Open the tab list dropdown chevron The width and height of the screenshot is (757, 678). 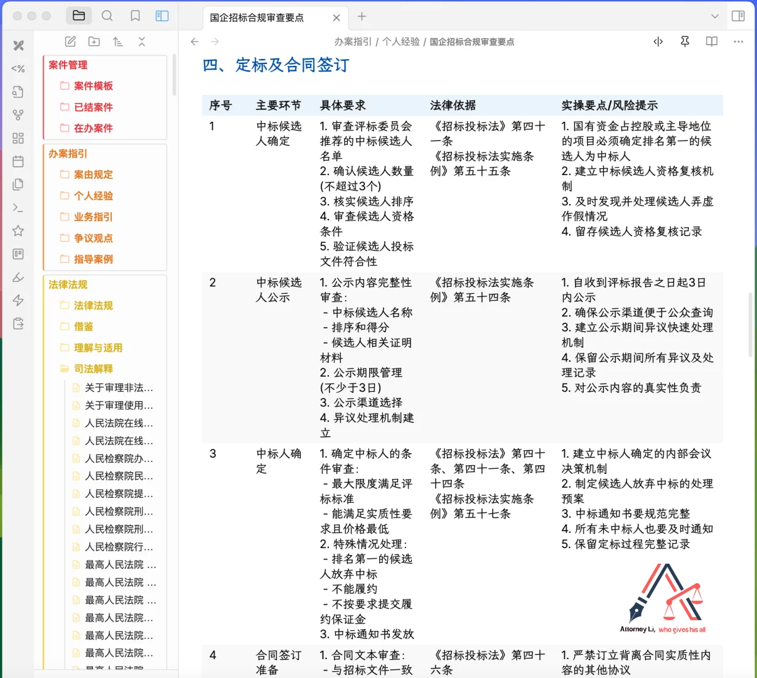(715, 16)
